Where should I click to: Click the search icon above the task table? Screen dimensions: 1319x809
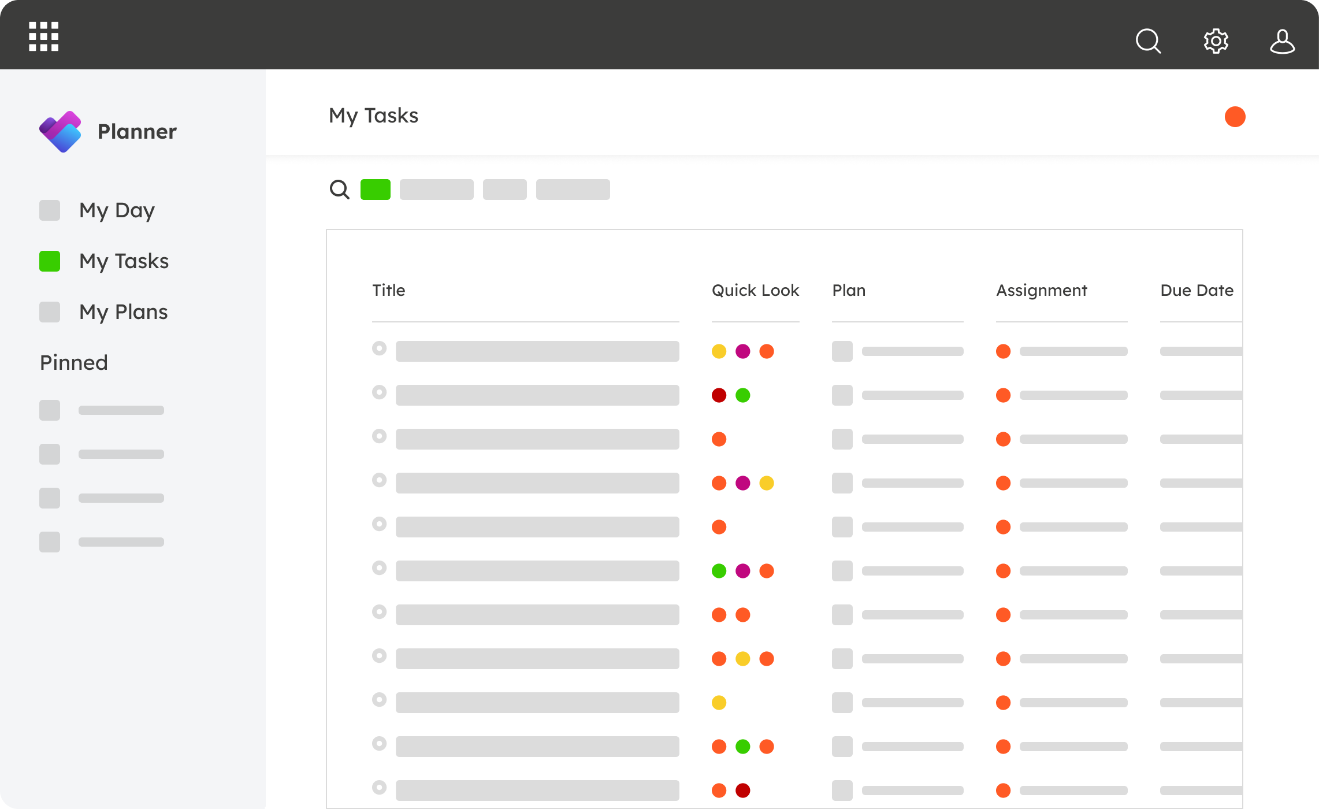339,190
